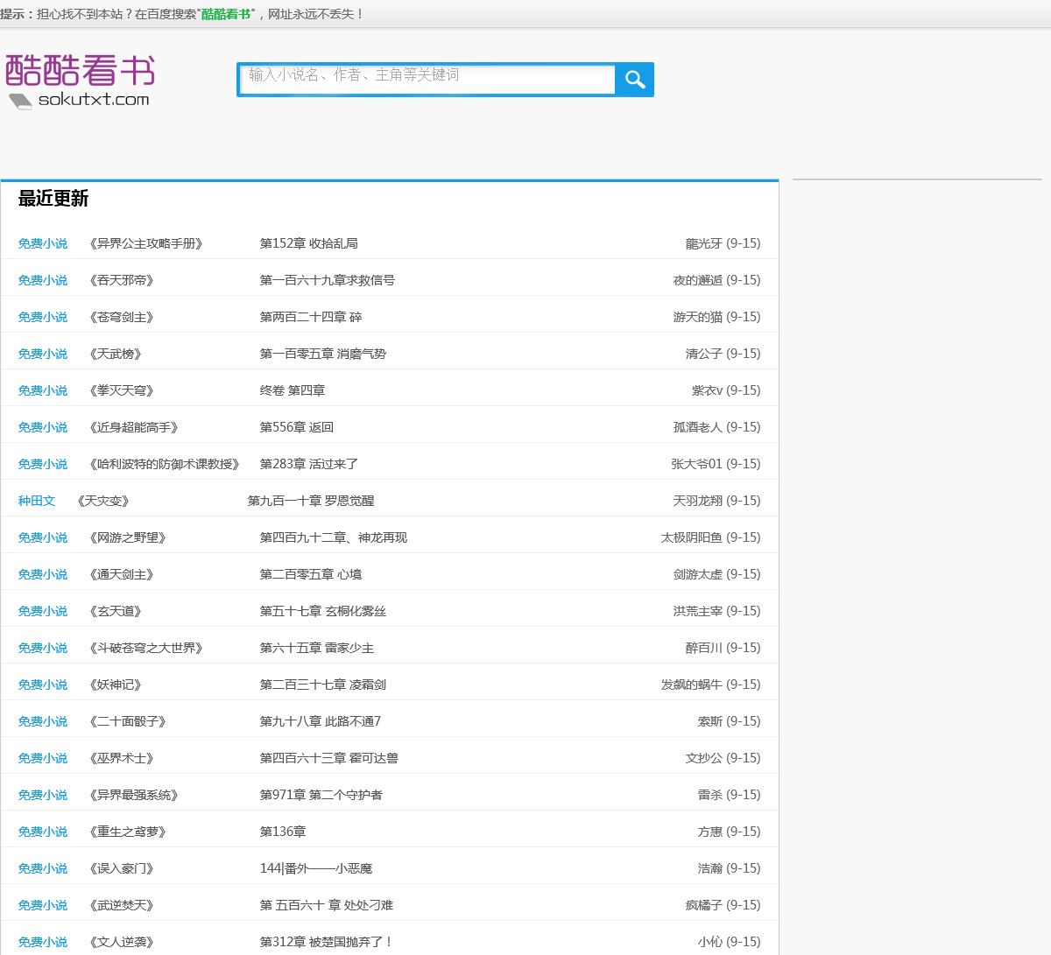This screenshot has height=955, width=1051.
Task: Click the magnifier search button
Action: point(635,80)
